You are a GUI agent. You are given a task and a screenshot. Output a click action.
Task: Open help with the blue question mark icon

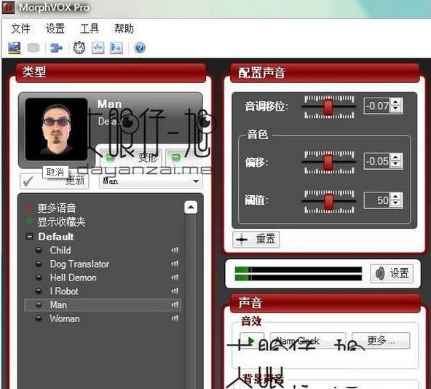point(140,48)
